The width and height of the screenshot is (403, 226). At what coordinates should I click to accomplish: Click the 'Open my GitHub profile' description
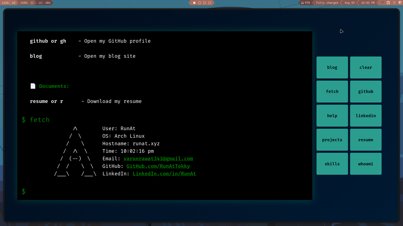[117, 41]
